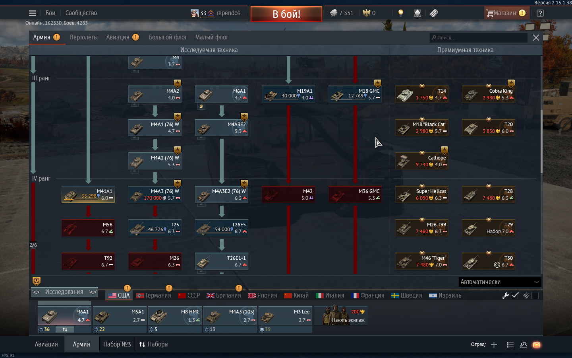Click the alert badge on the Авиация tab

pyautogui.click(x=136, y=37)
